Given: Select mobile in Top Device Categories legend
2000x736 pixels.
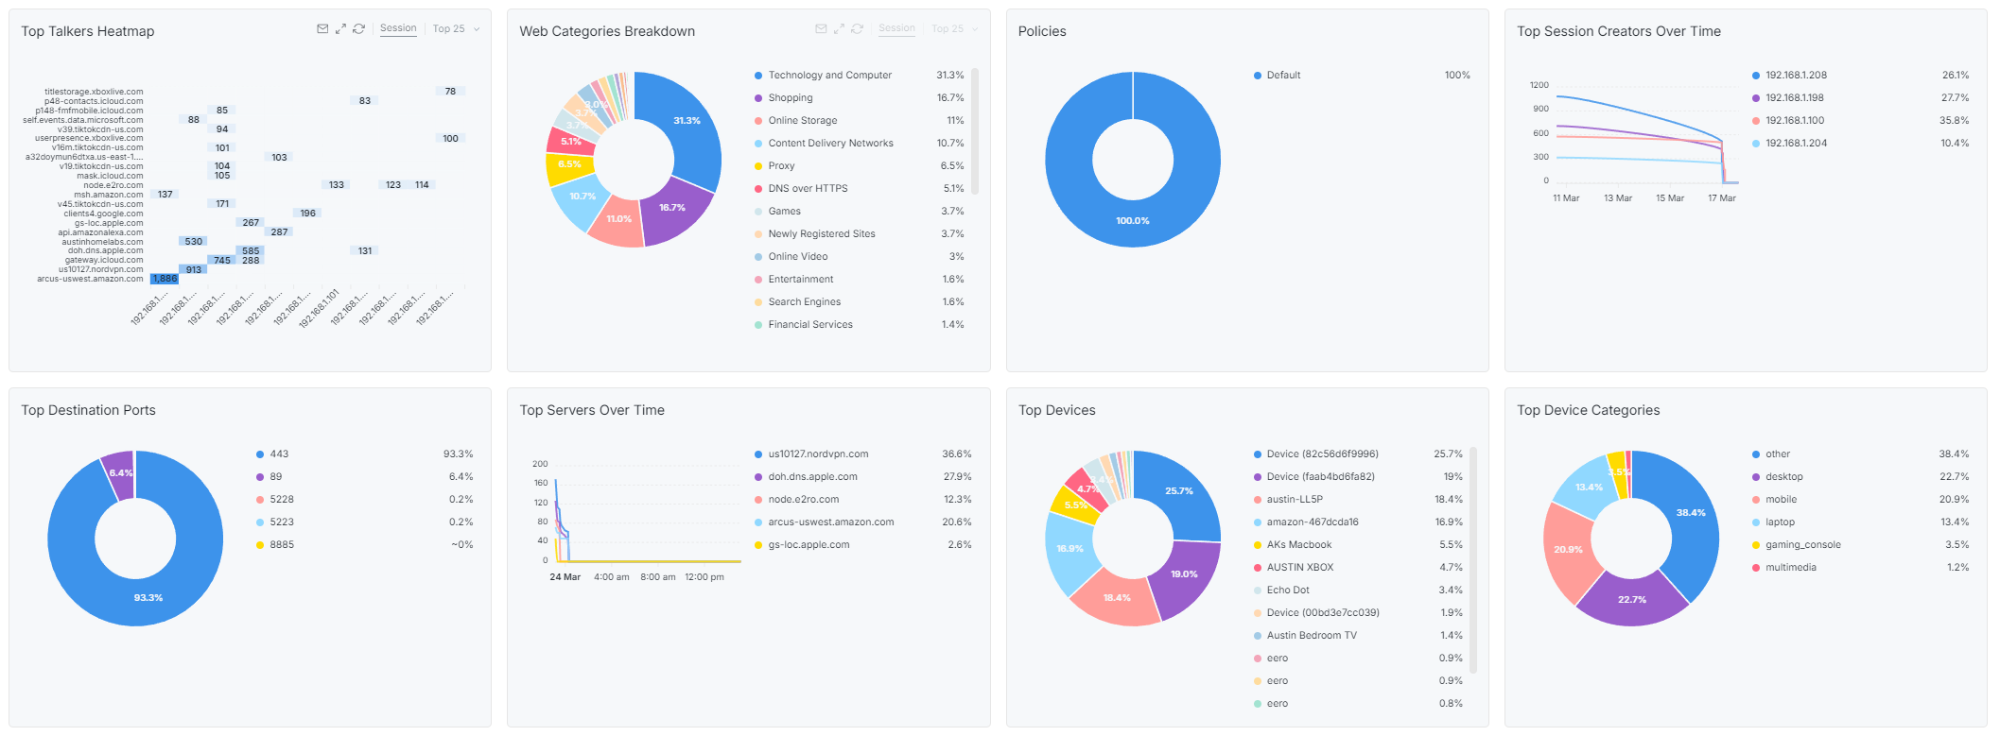Looking at the screenshot, I should coord(1860,500).
